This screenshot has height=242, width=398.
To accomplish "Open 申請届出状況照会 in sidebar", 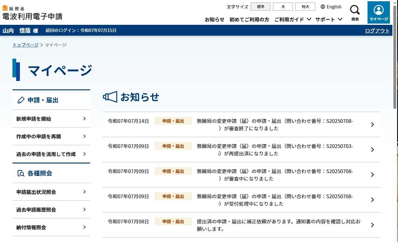I will 51,192.
